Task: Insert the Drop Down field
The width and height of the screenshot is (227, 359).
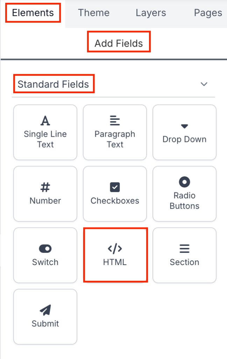Action: point(184,133)
